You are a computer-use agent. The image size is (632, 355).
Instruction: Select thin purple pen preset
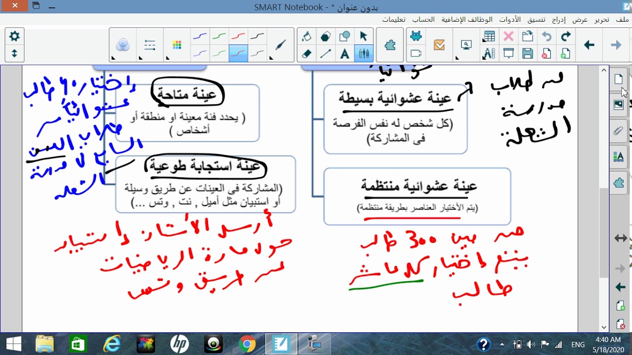point(200,53)
